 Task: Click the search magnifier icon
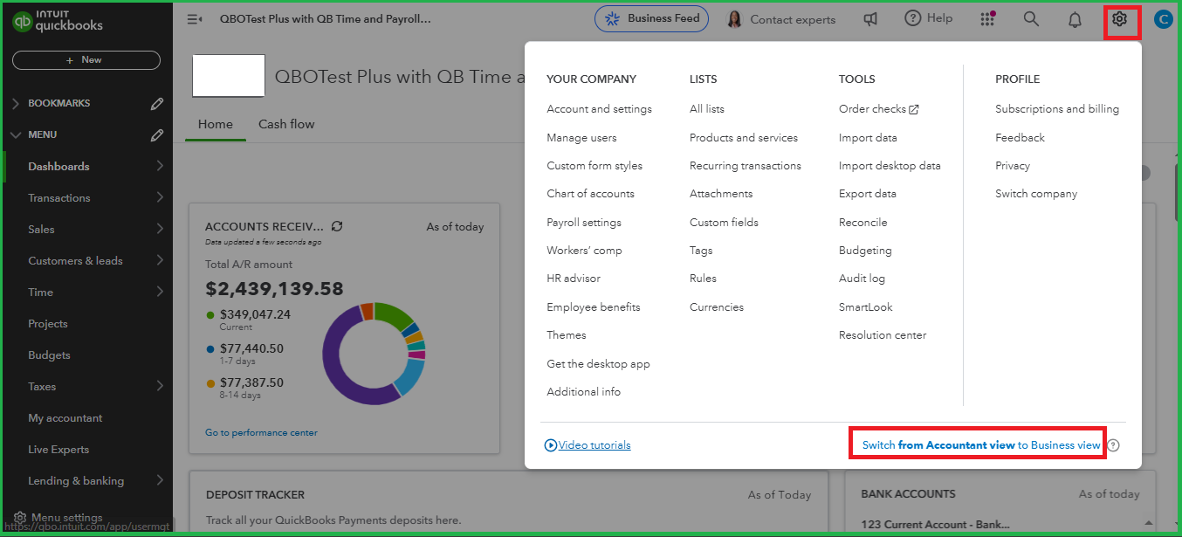pyautogui.click(x=1031, y=19)
